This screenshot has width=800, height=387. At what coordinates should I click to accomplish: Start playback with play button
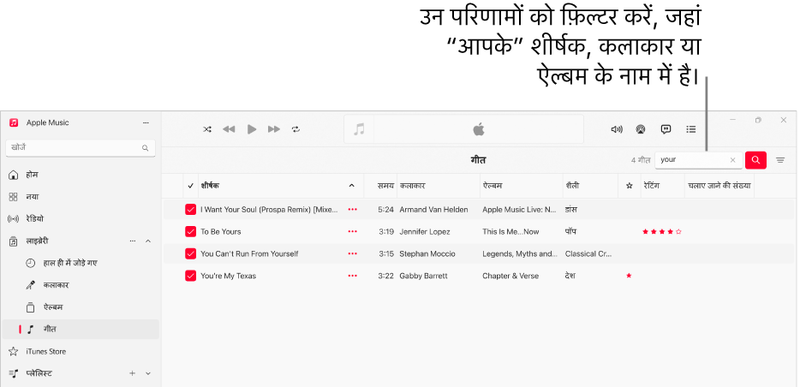252,129
